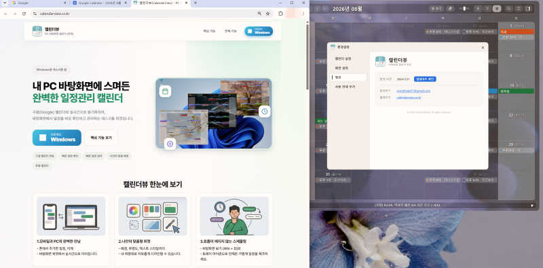Open 사용 안내 보기 in settings sidebar
543x268 pixels.
[x=345, y=87]
